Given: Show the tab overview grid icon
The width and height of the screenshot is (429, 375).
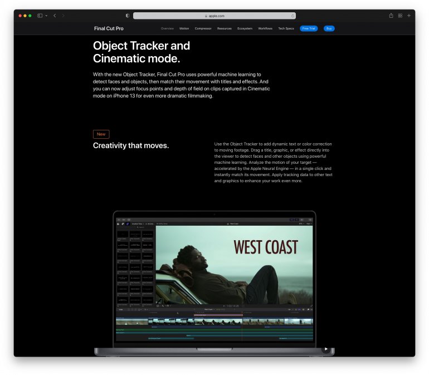Looking at the screenshot, I should tap(400, 16).
